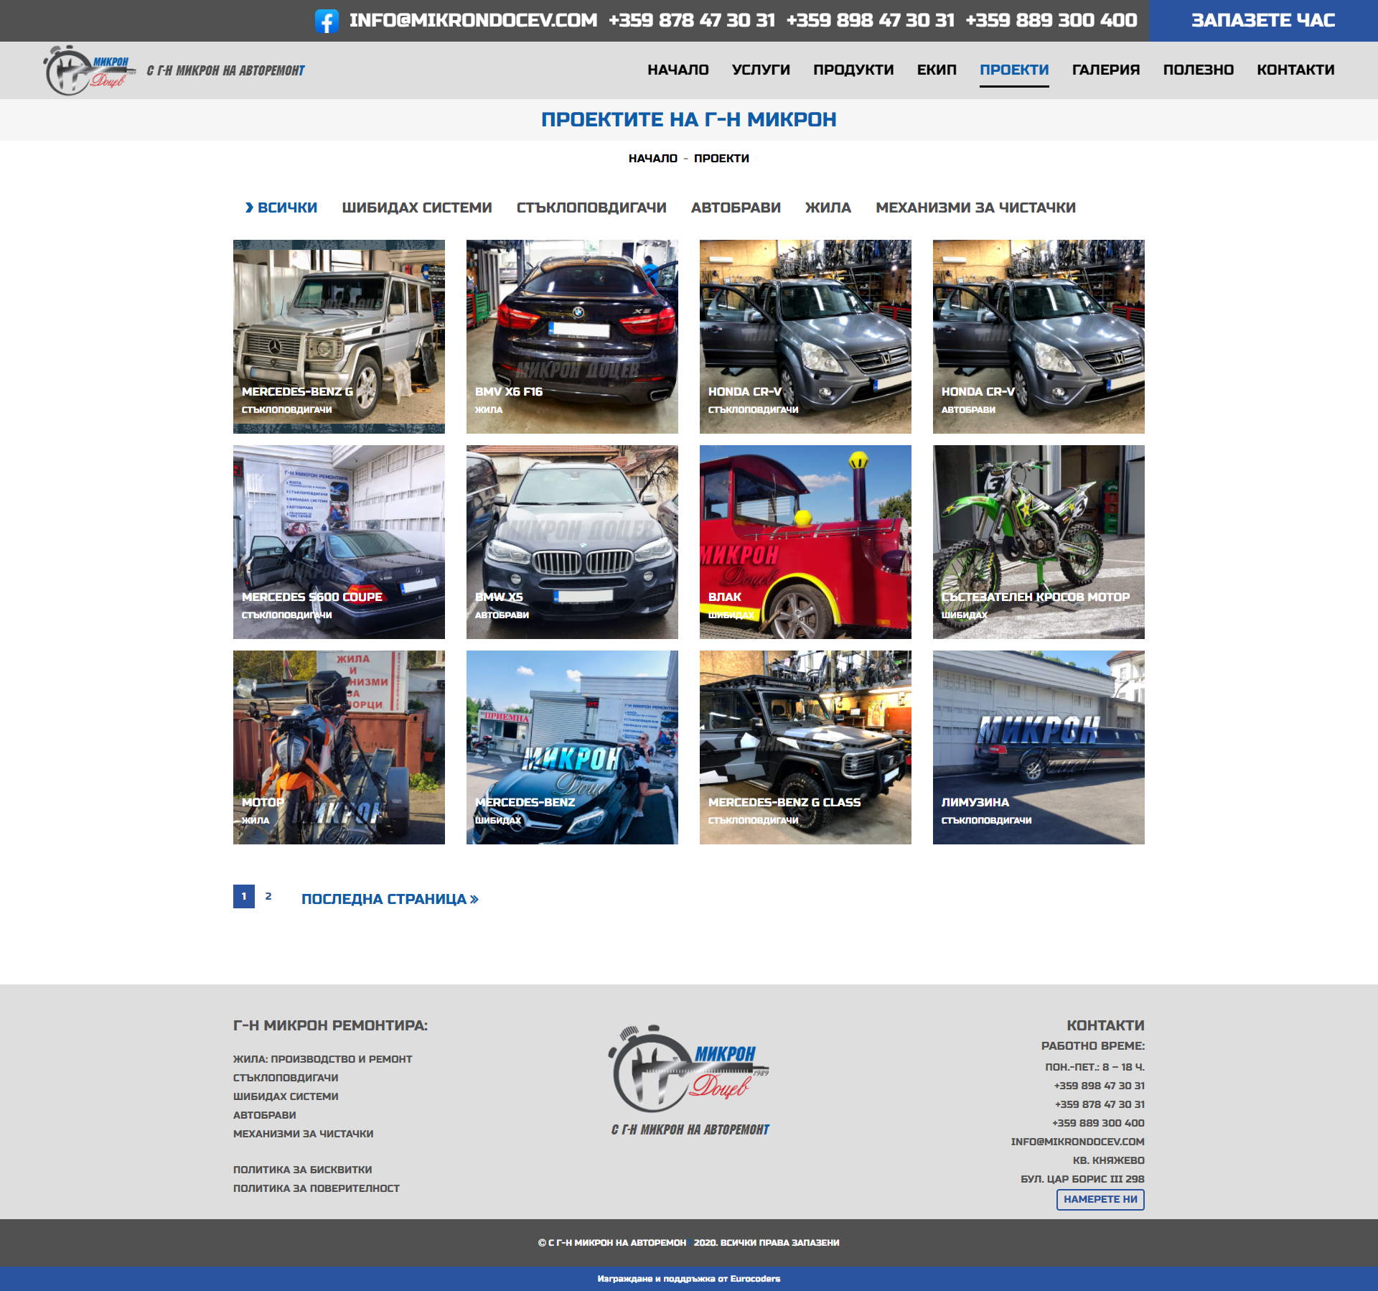The image size is (1378, 1291).
Task: Click footer phone +359 898 47 30 31
Action: 1100,1086
